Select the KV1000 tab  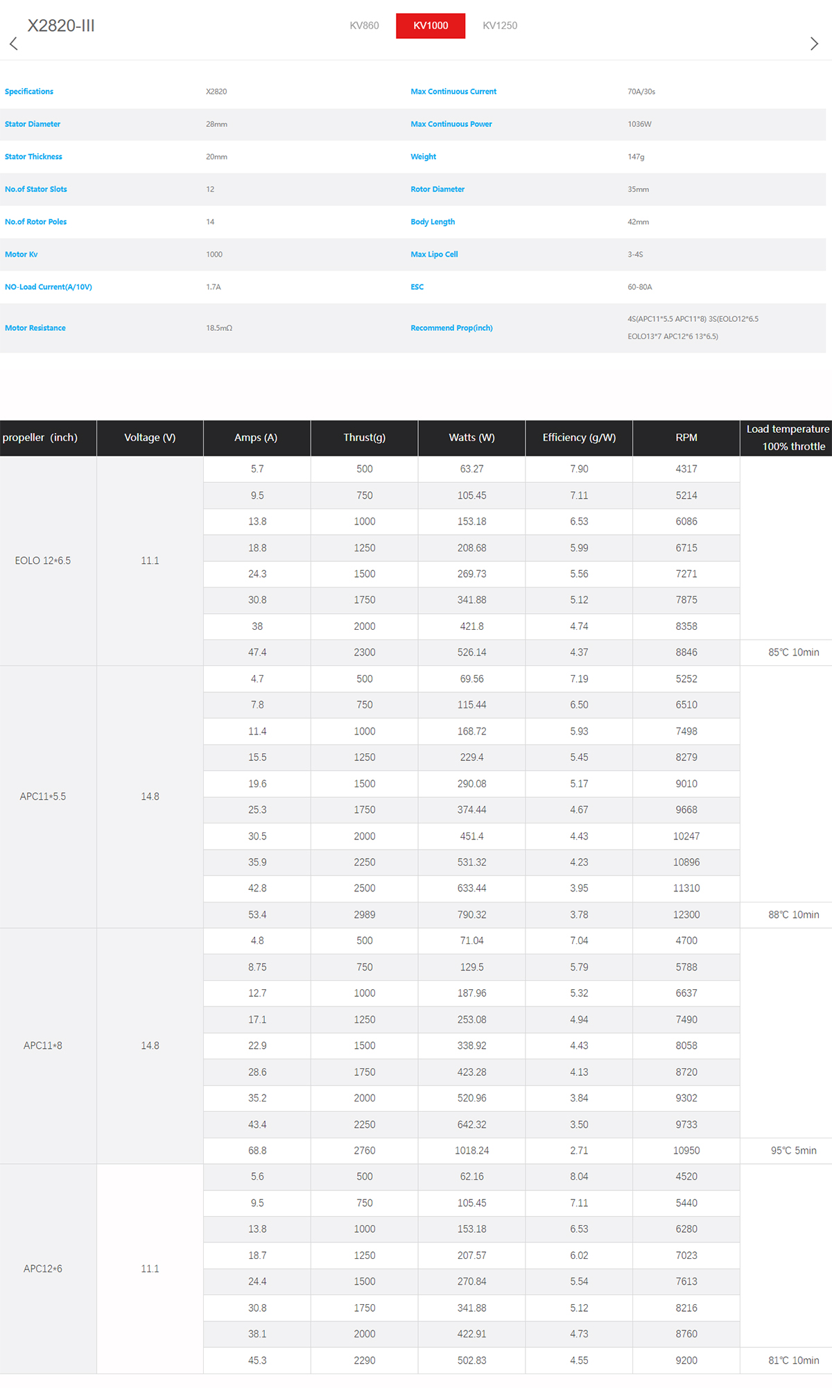point(431,26)
